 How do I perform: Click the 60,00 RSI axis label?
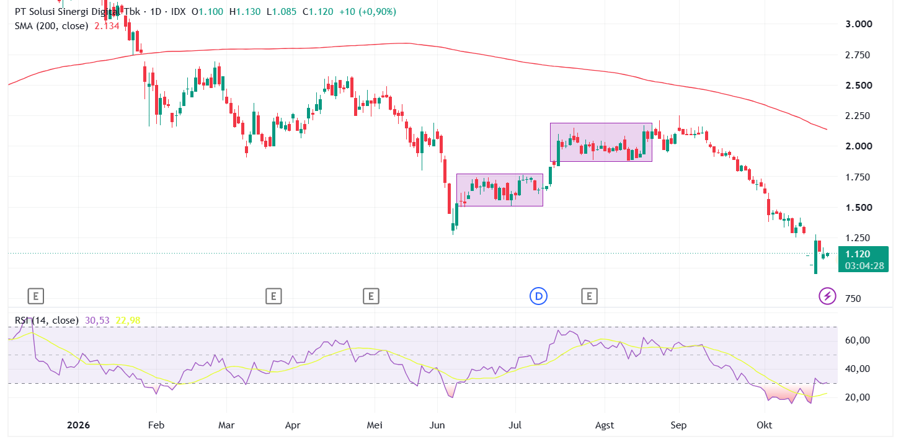[x=859, y=340]
